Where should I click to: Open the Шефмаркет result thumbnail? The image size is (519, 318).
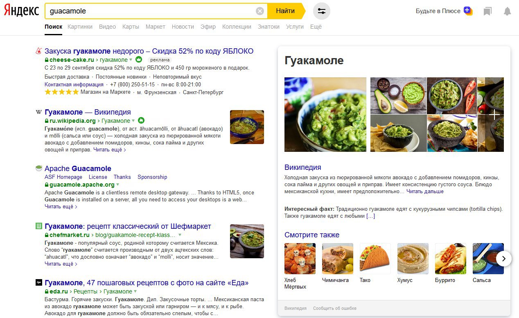tap(247, 241)
